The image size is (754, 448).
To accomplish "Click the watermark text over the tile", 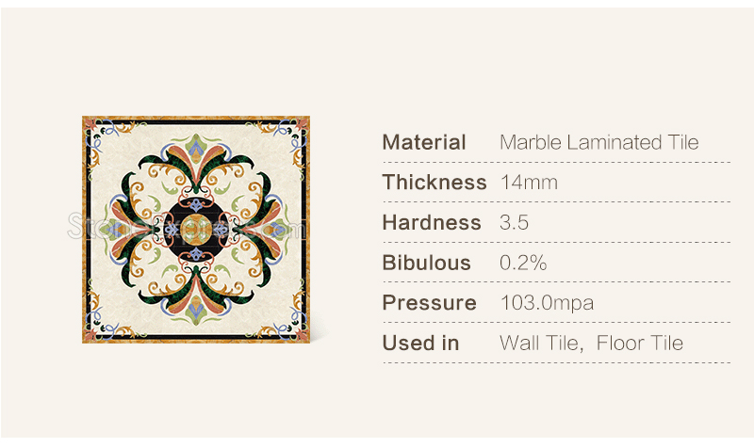I will coord(187,227).
